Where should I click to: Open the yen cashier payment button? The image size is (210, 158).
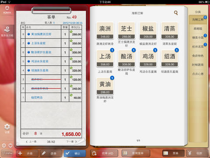click(x=197, y=153)
